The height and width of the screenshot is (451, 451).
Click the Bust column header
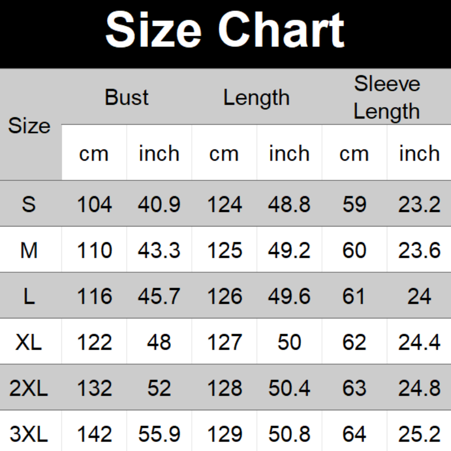click(x=126, y=97)
